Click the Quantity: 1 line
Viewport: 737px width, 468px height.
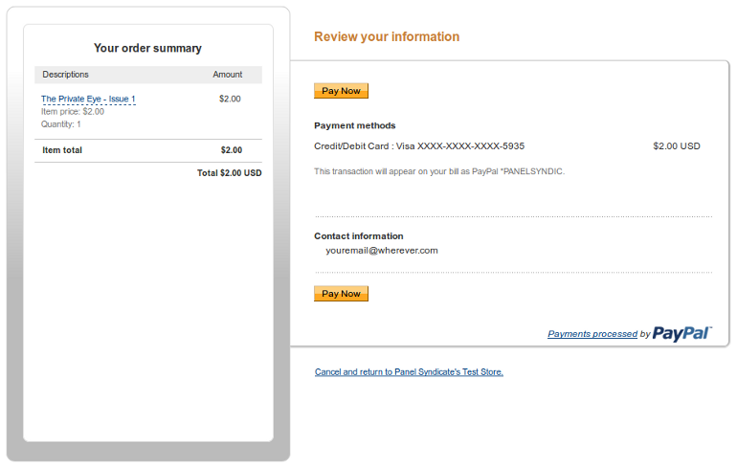(x=61, y=123)
